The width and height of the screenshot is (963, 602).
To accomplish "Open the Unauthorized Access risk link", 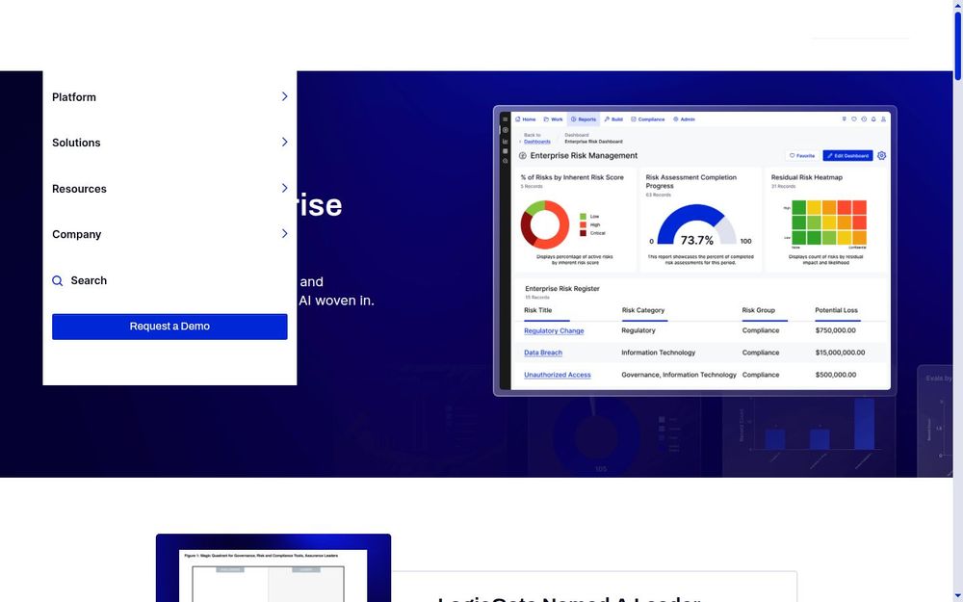I will click(x=557, y=375).
